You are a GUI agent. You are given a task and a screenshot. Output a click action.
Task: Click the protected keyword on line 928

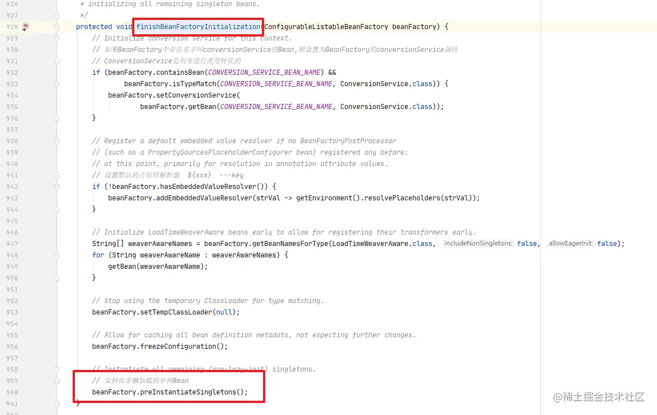94,27
